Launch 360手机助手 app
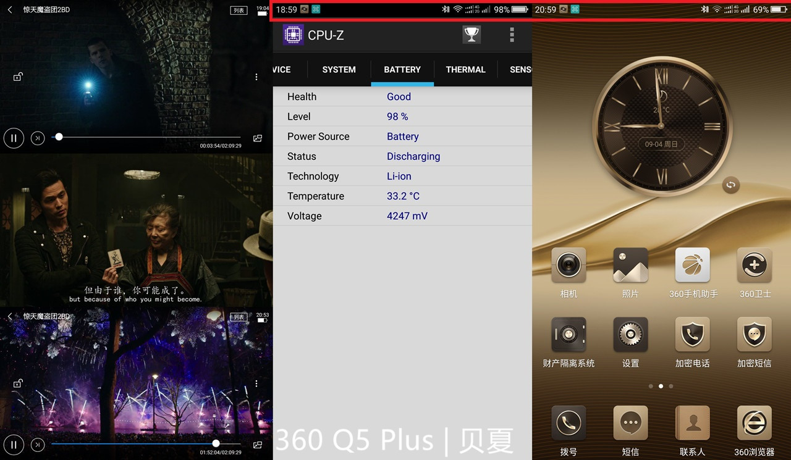 [x=693, y=266]
